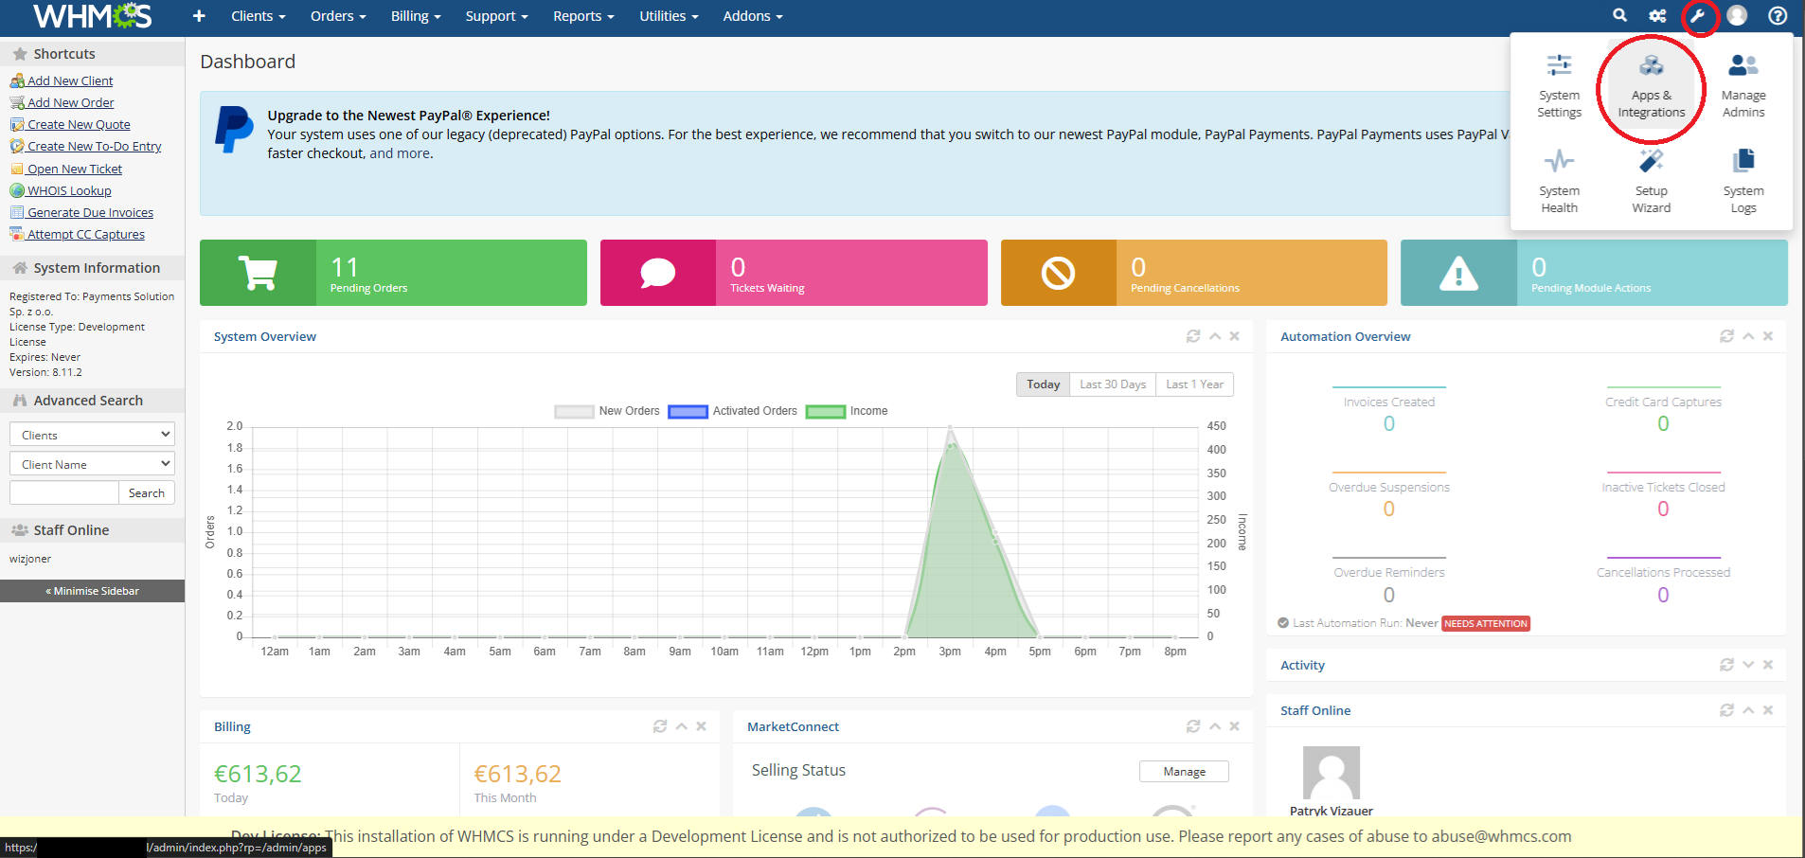Open the Support menu
The image size is (1805, 858).
point(496,16)
